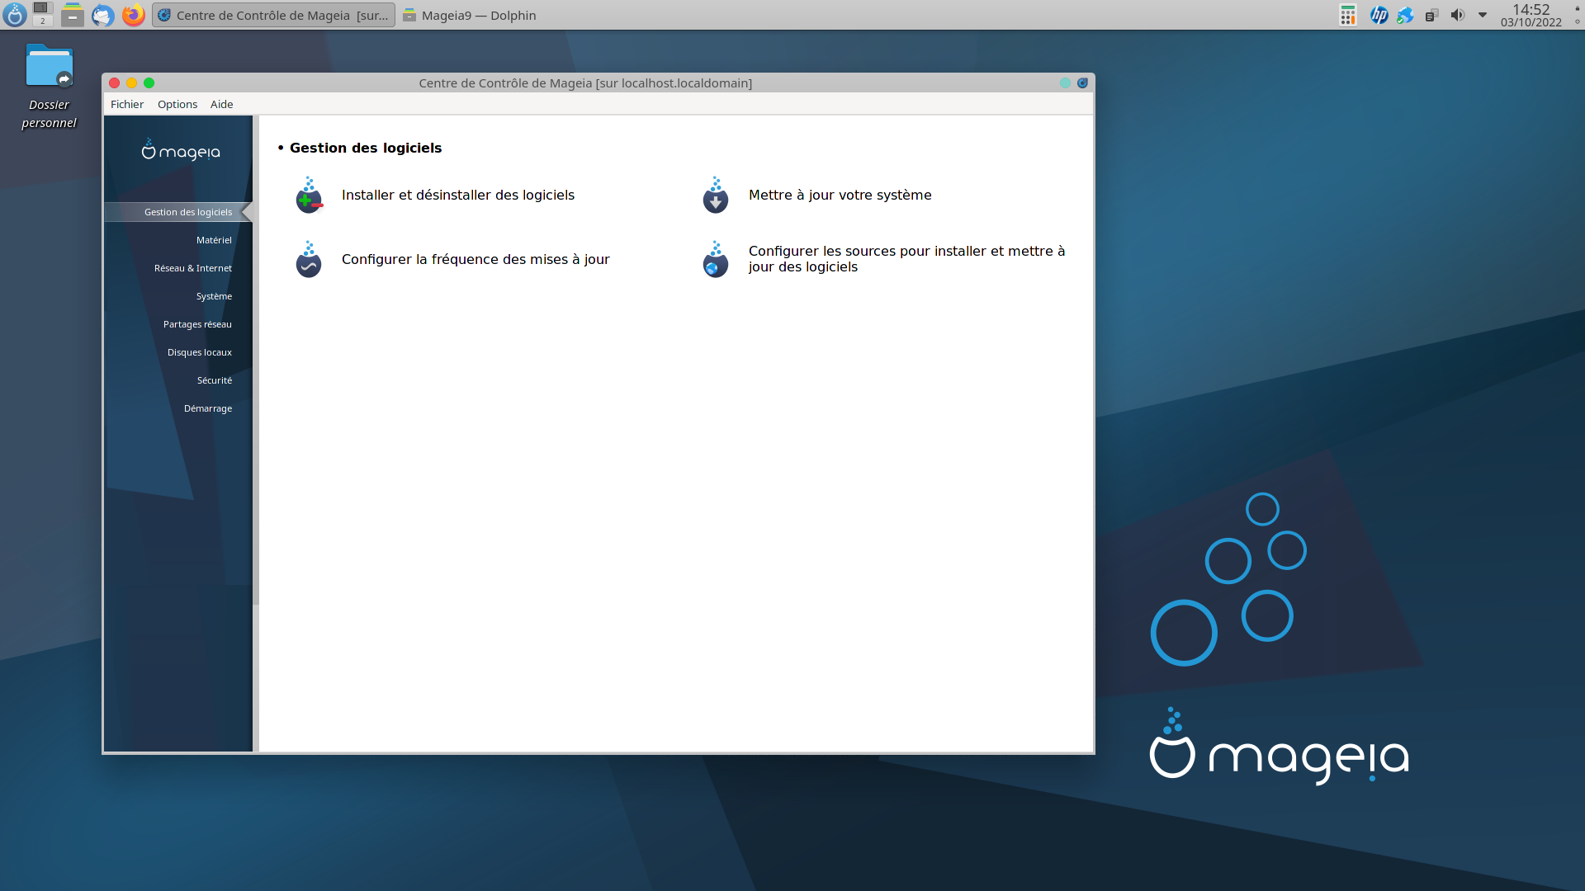The height and width of the screenshot is (891, 1585).
Task: Select Gestion des logiciels sidebar category
Action: tap(178, 212)
